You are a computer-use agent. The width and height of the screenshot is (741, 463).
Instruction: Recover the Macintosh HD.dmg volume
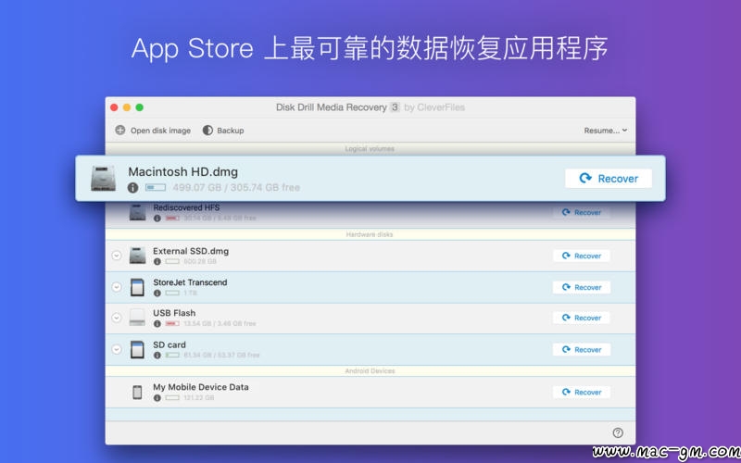(608, 179)
